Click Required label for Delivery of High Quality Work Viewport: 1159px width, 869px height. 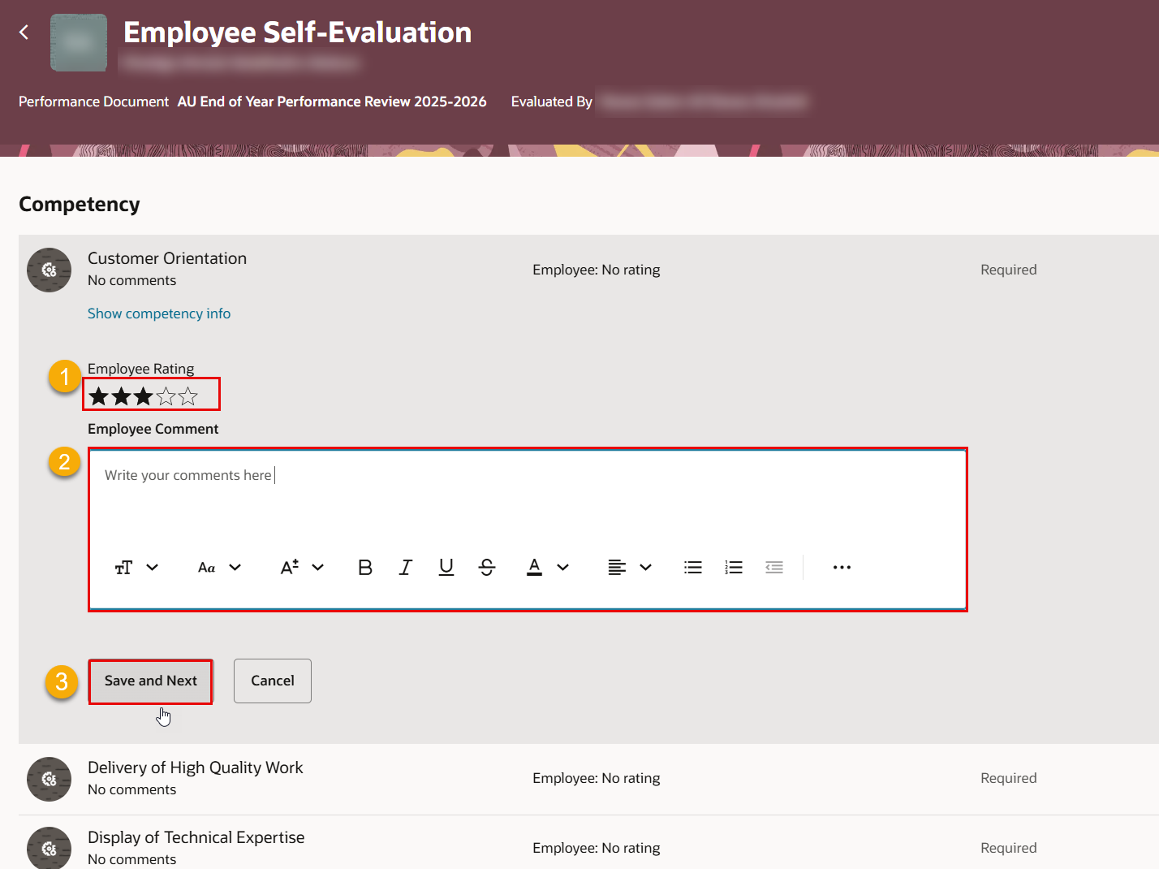(x=1009, y=778)
